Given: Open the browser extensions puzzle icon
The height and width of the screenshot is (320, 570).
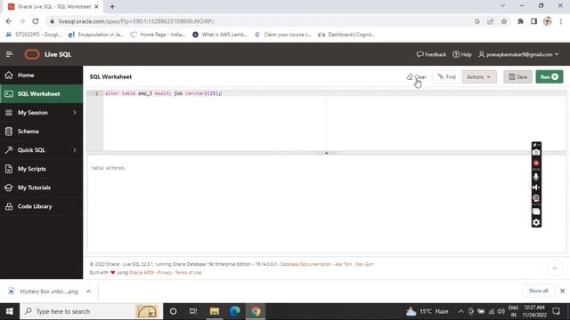Looking at the screenshot, I should pos(520,21).
